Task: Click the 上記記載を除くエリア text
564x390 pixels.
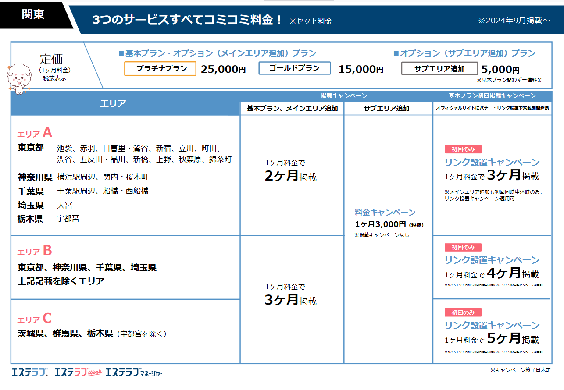Action: 61,281
